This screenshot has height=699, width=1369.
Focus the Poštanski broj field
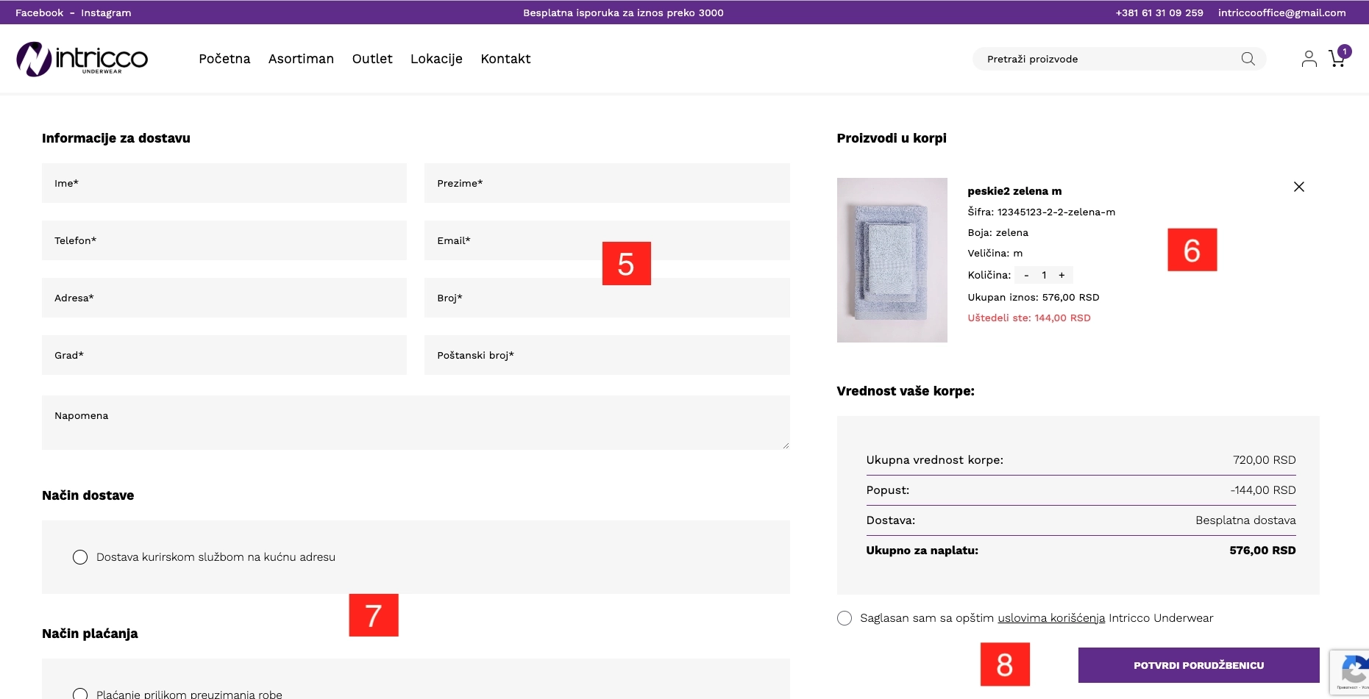click(607, 355)
